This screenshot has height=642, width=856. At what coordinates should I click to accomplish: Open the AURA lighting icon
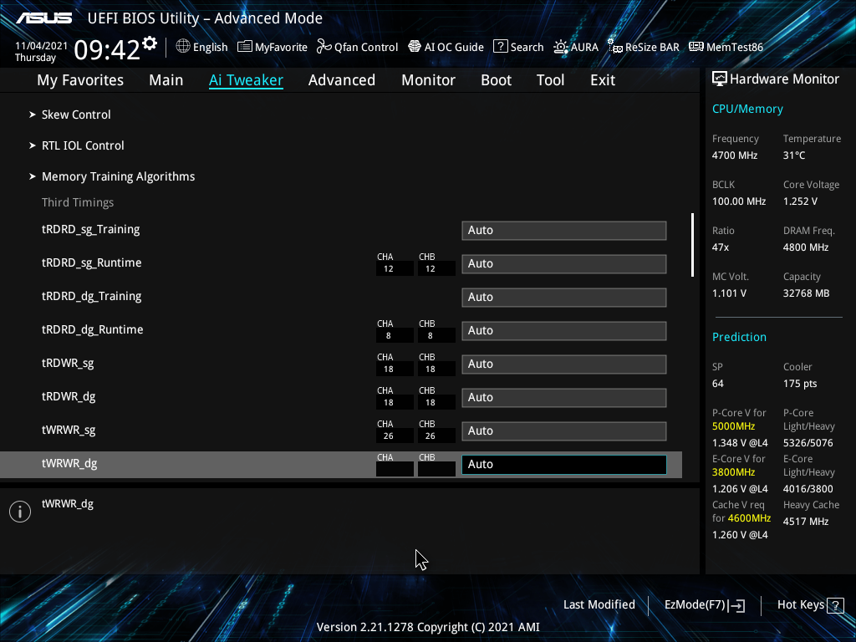click(x=561, y=47)
